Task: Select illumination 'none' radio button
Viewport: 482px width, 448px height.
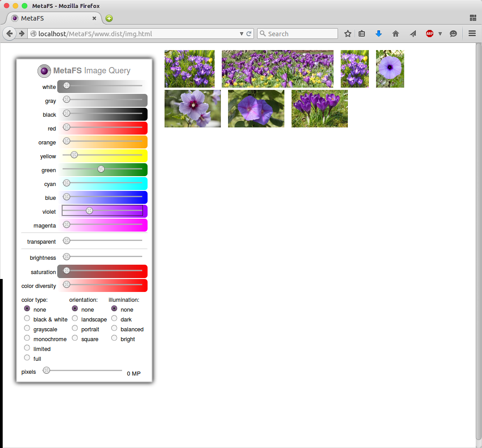Action: click(x=114, y=309)
